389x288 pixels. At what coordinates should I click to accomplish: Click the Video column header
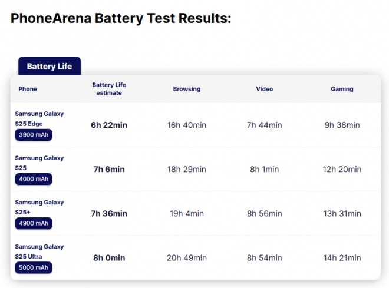pyautogui.click(x=265, y=89)
